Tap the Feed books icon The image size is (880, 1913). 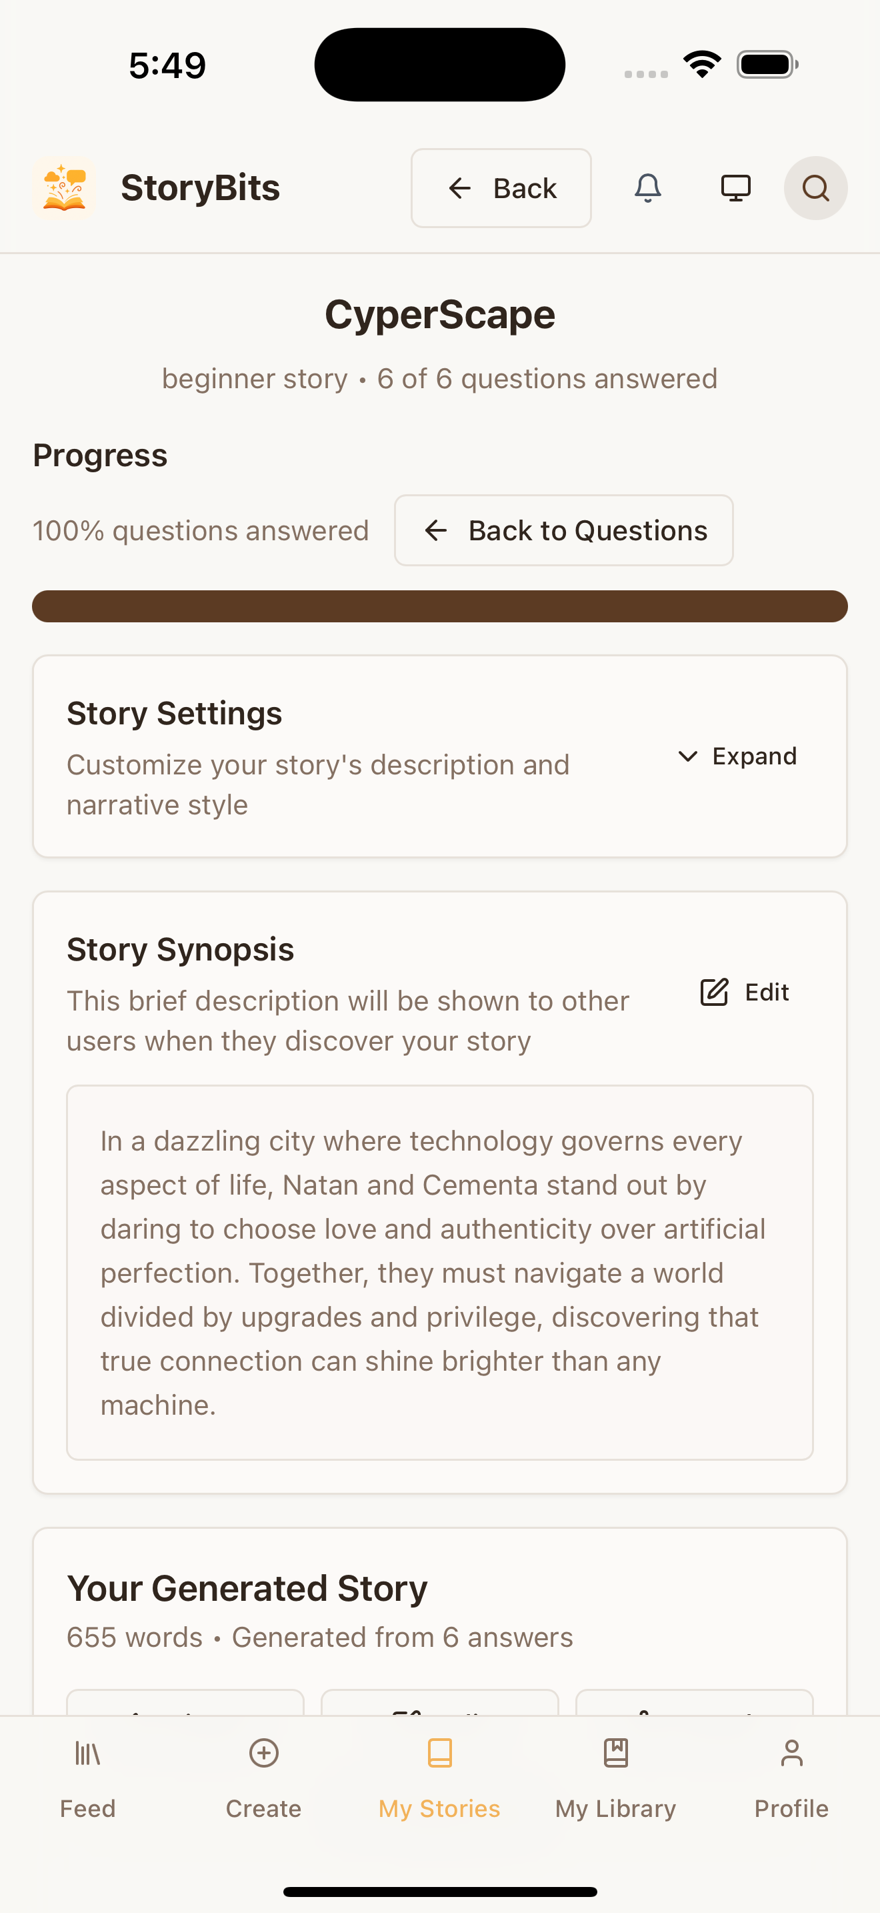87,1754
